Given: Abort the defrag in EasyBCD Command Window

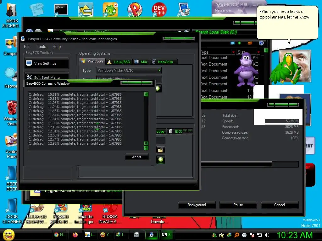Looking at the screenshot, I should point(136,157).
